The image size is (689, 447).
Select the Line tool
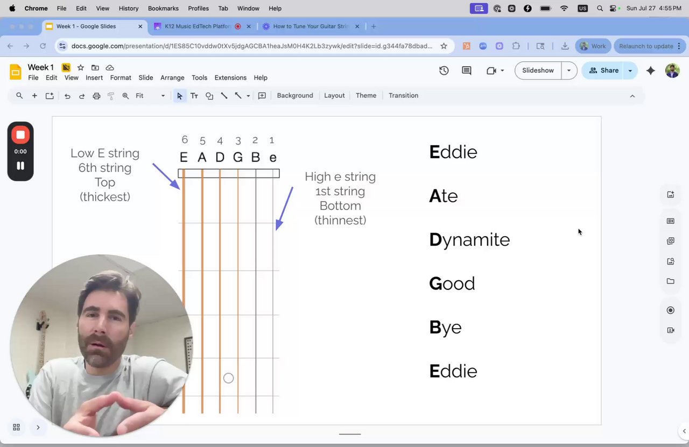(224, 96)
